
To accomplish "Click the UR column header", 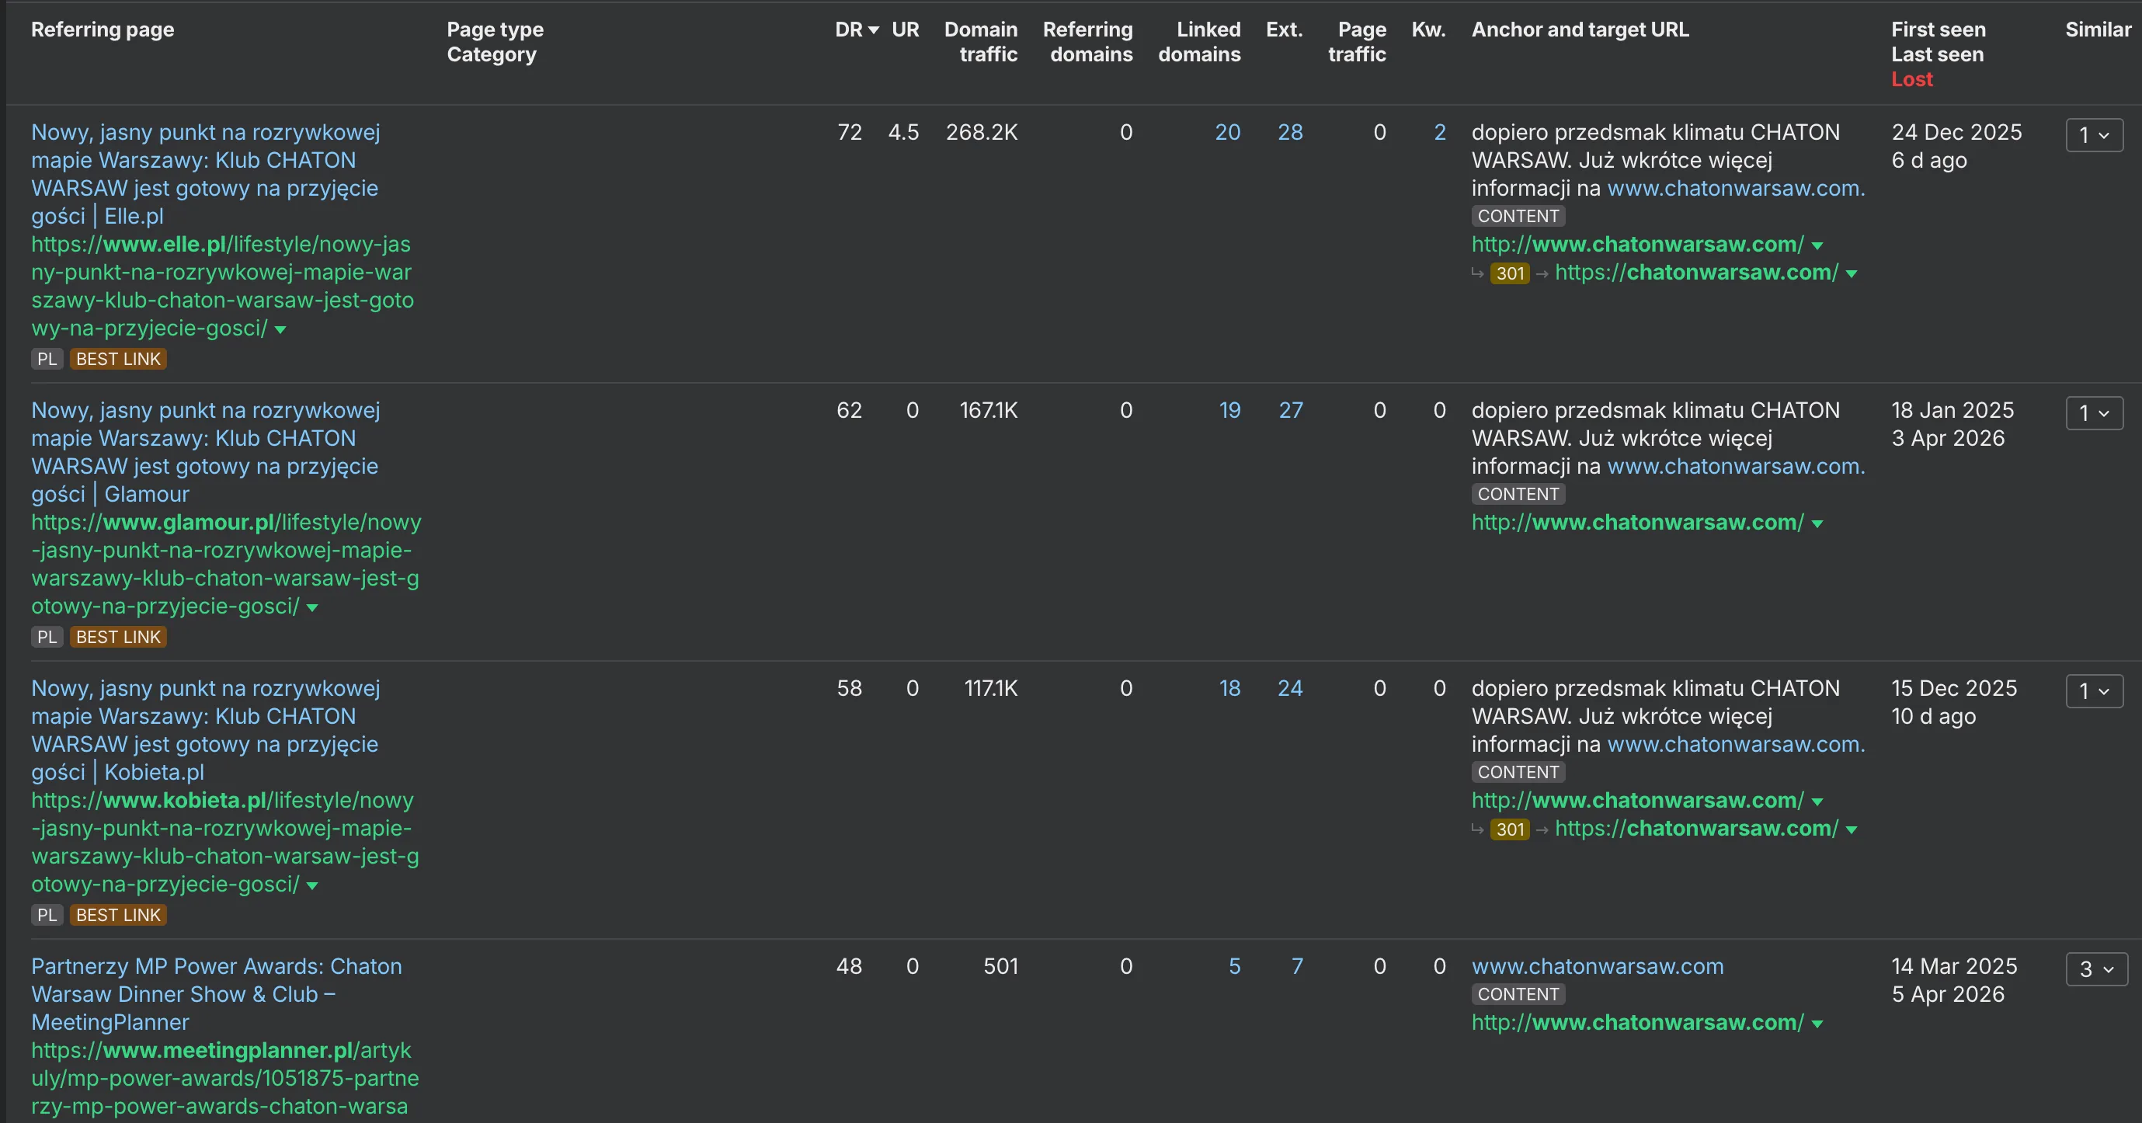I will point(905,29).
